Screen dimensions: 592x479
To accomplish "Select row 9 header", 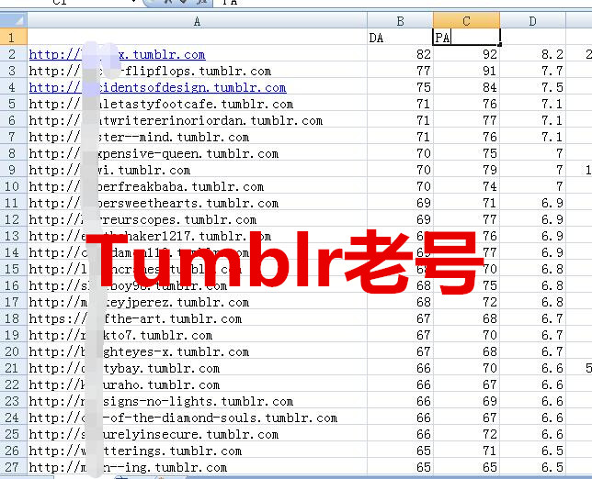I will pos(14,170).
